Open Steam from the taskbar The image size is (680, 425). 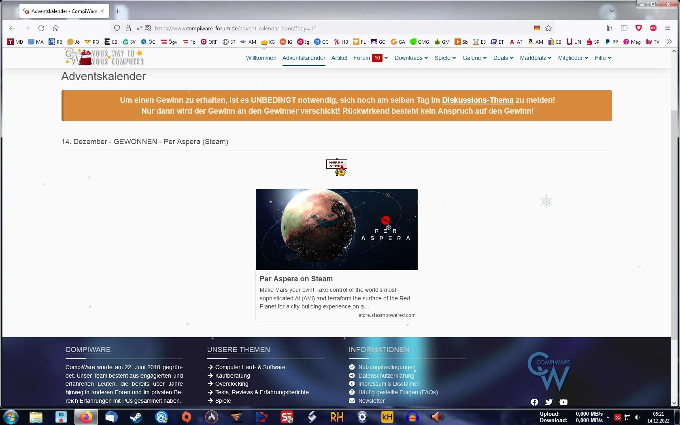136,417
